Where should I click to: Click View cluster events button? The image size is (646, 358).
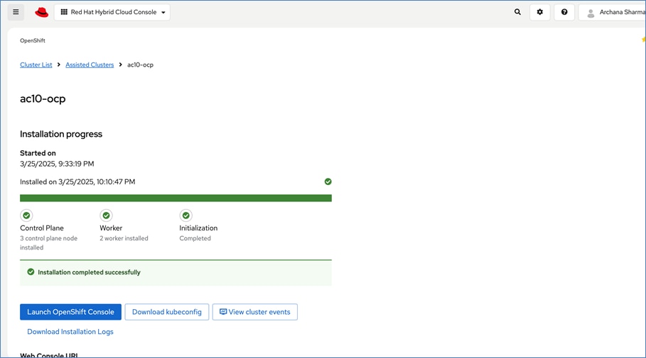coord(255,312)
